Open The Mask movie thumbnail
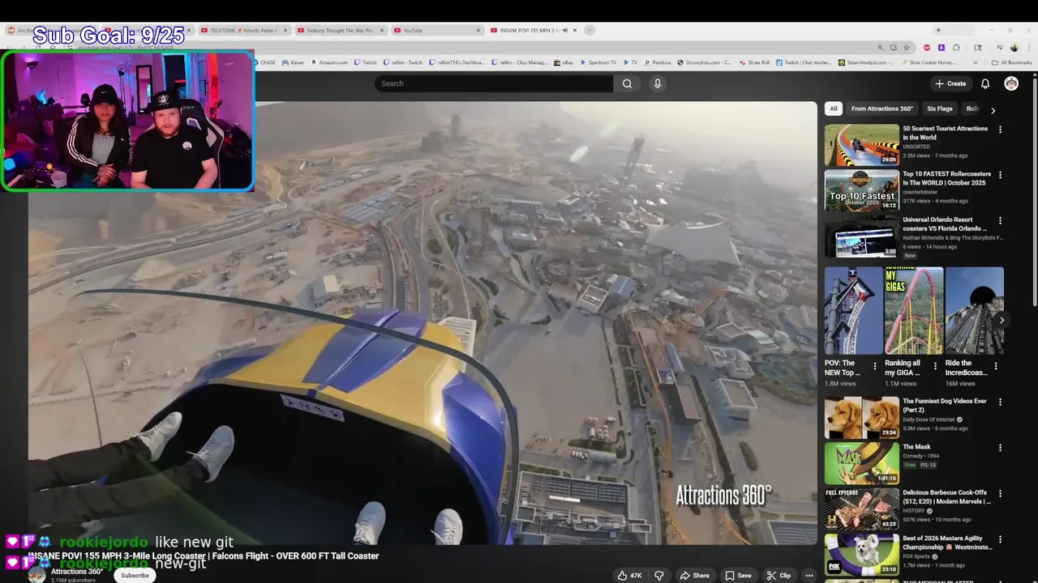 (x=861, y=462)
